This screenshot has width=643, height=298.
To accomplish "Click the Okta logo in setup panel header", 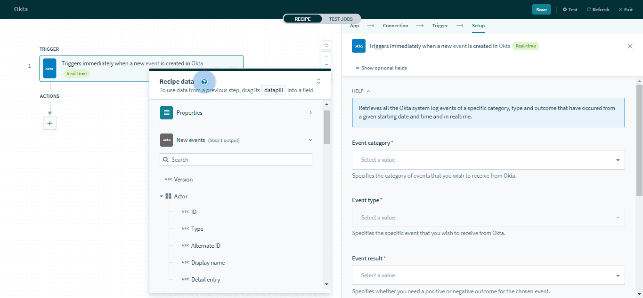I will 358,46.
